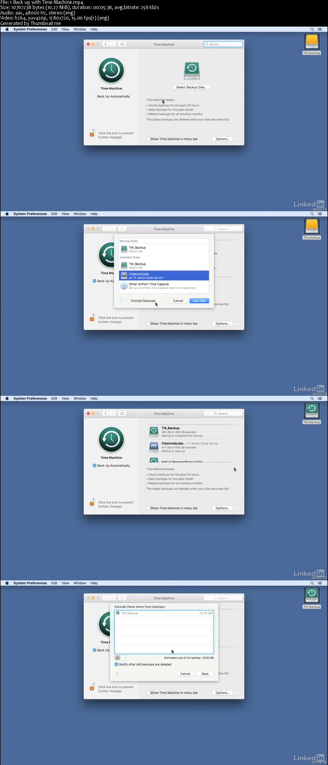Screen dimensions: 328x765
Task: Select ITAdminGuide network disk showing Waiting to back up
Action: click(x=192, y=447)
